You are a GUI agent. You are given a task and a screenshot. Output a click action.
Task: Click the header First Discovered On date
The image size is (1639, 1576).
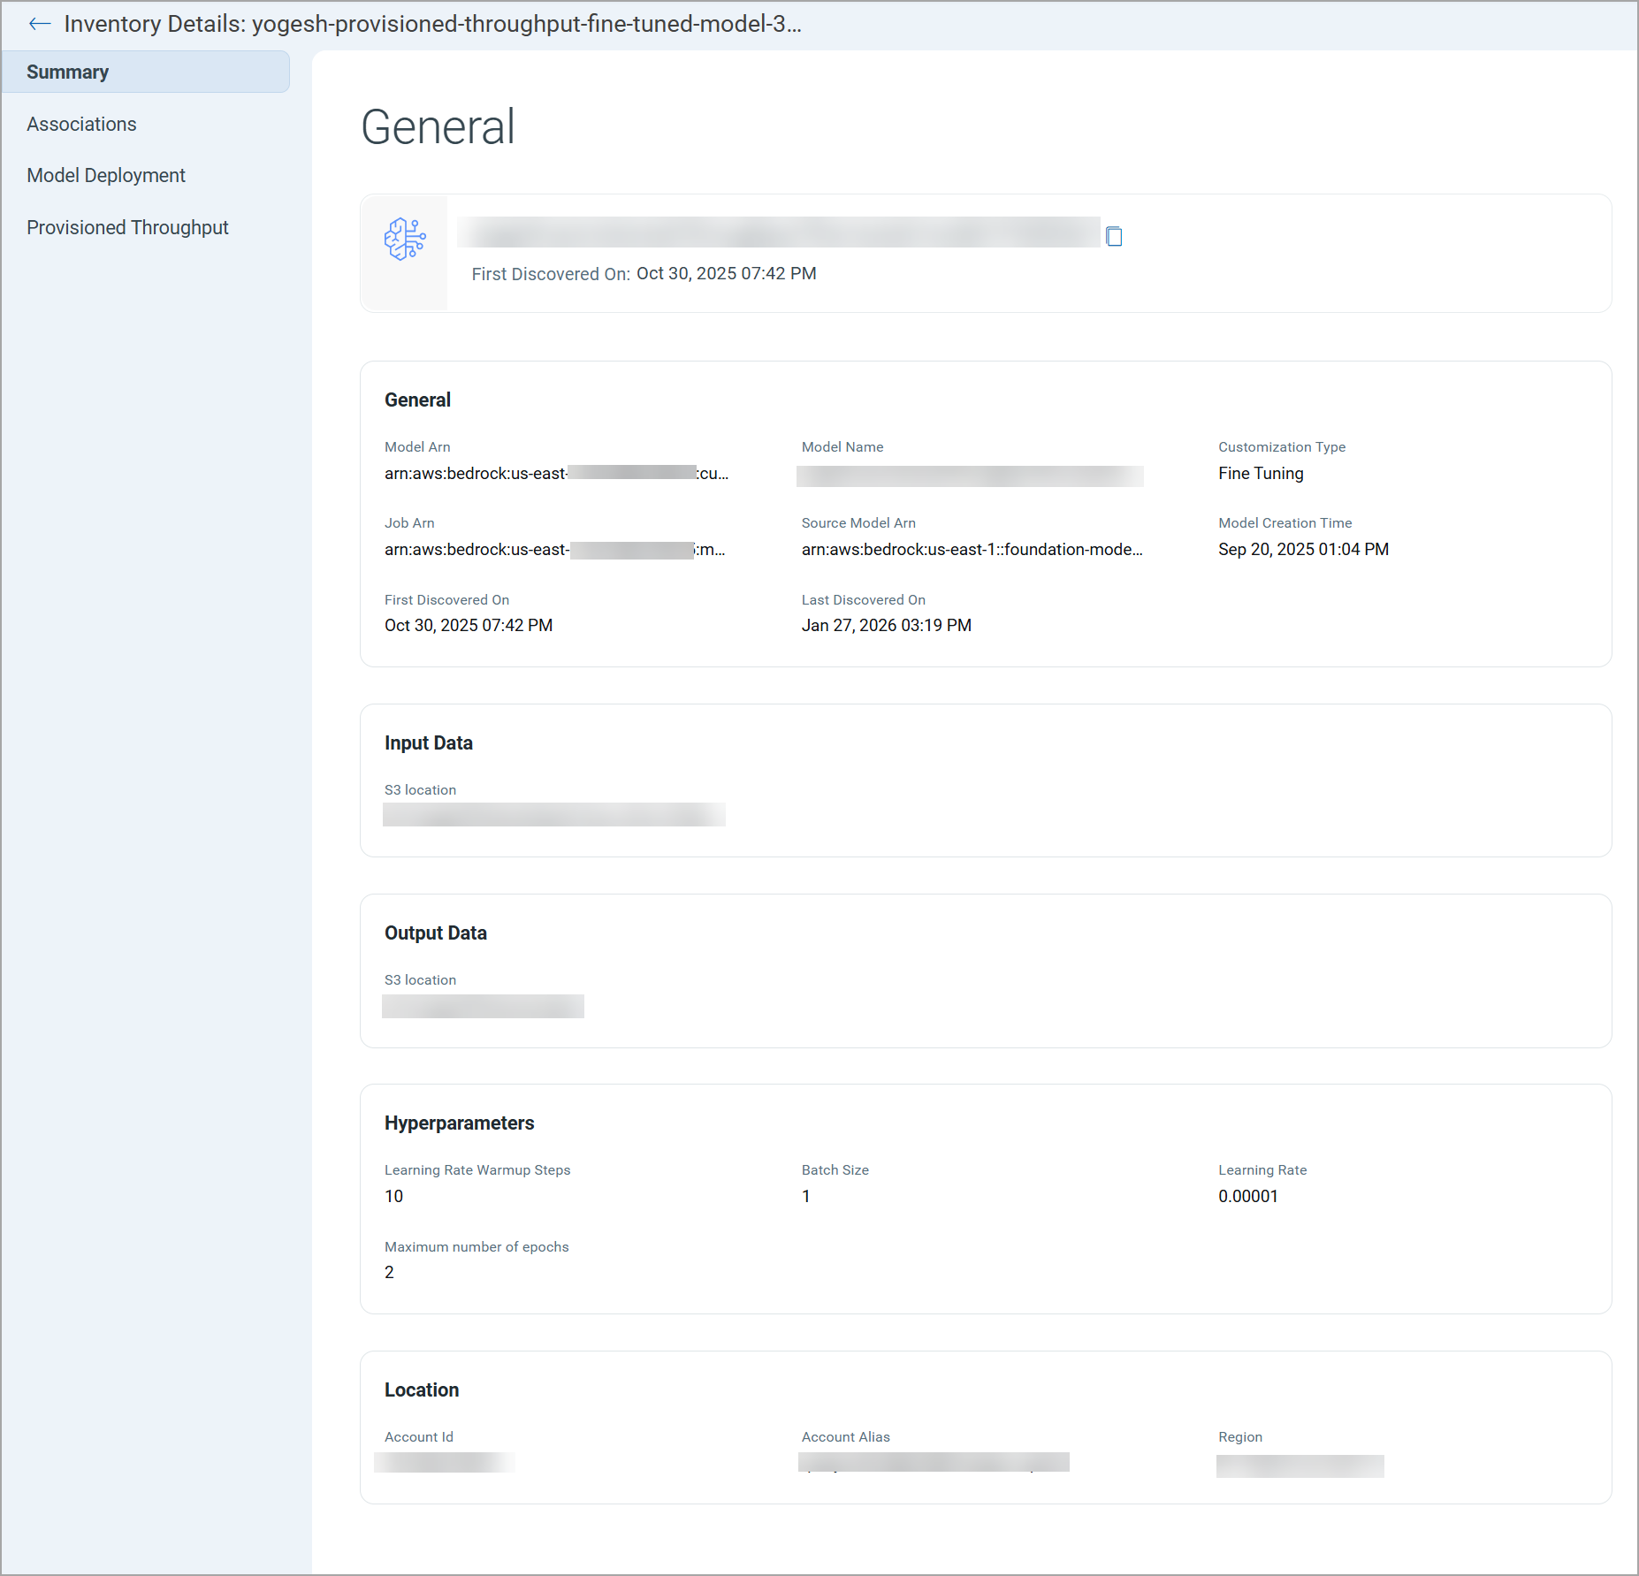[727, 273]
